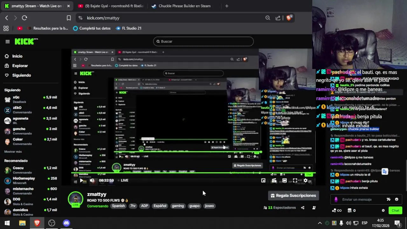Open browser zoom magnifier icon
Viewport: 407px width, 229px height.
[268, 18]
